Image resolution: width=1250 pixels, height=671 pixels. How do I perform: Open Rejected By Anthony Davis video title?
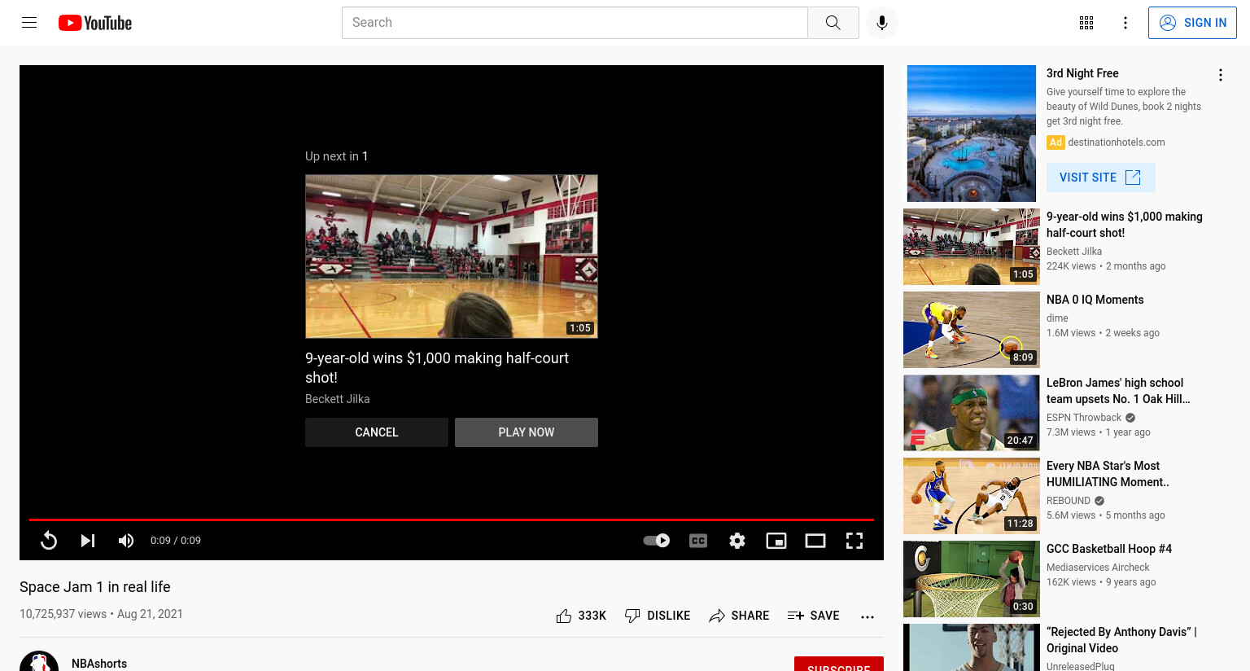coord(1121,640)
